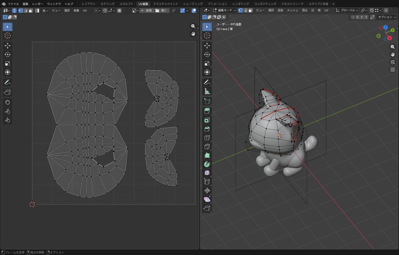
Task: Open the メッシュ menu in the 3D viewport
Action: tap(292, 10)
